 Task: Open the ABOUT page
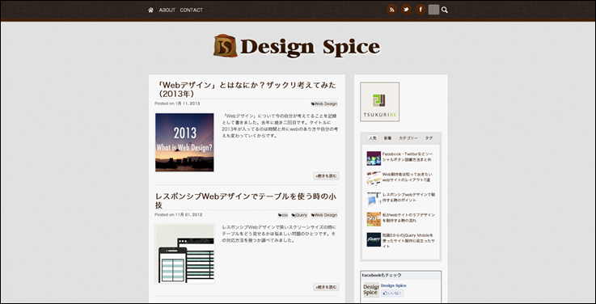167,11
